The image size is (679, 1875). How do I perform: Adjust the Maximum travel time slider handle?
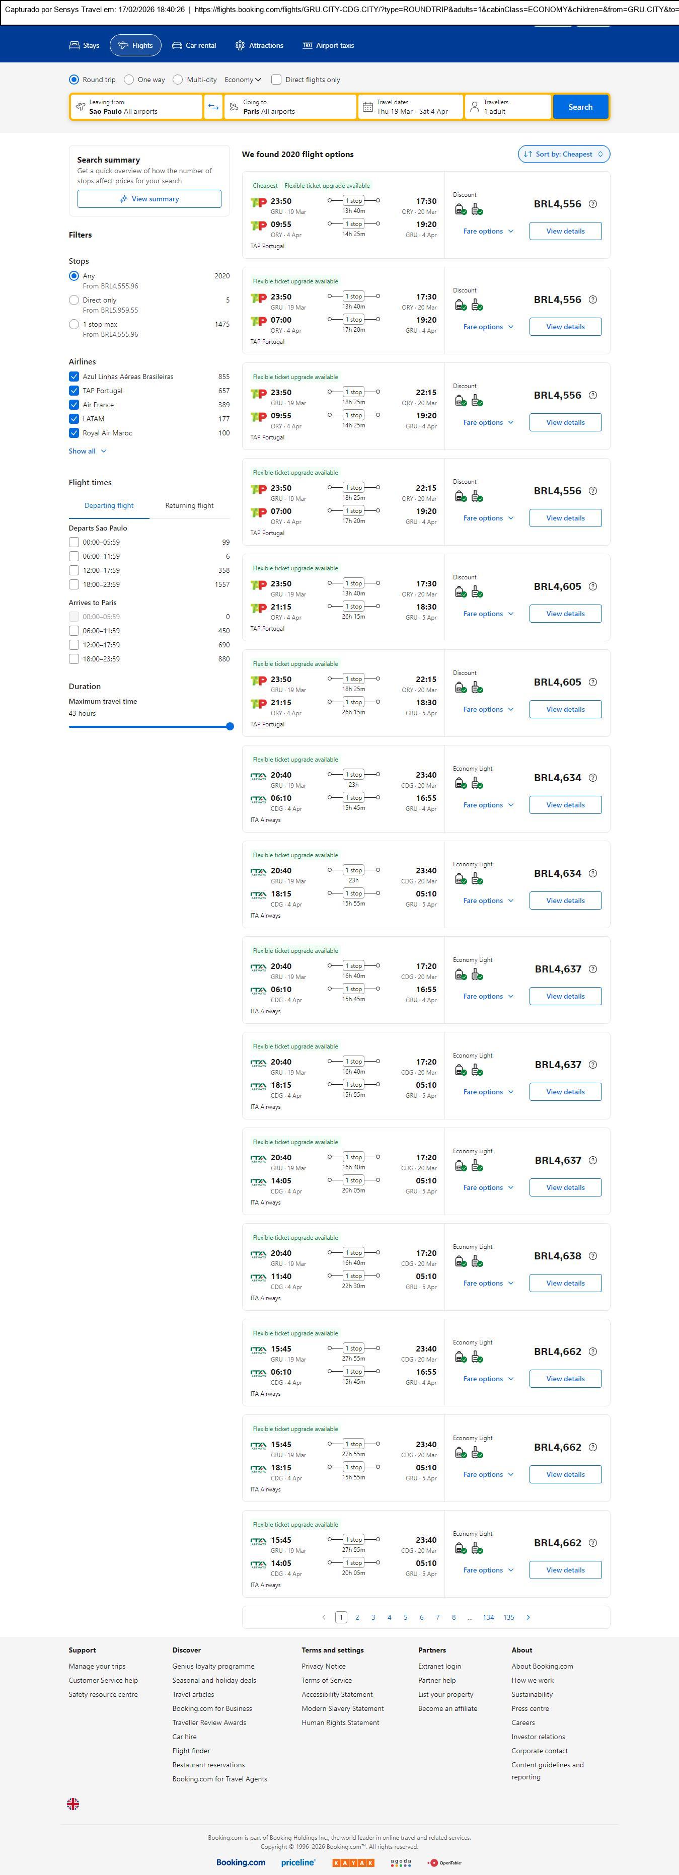230,726
